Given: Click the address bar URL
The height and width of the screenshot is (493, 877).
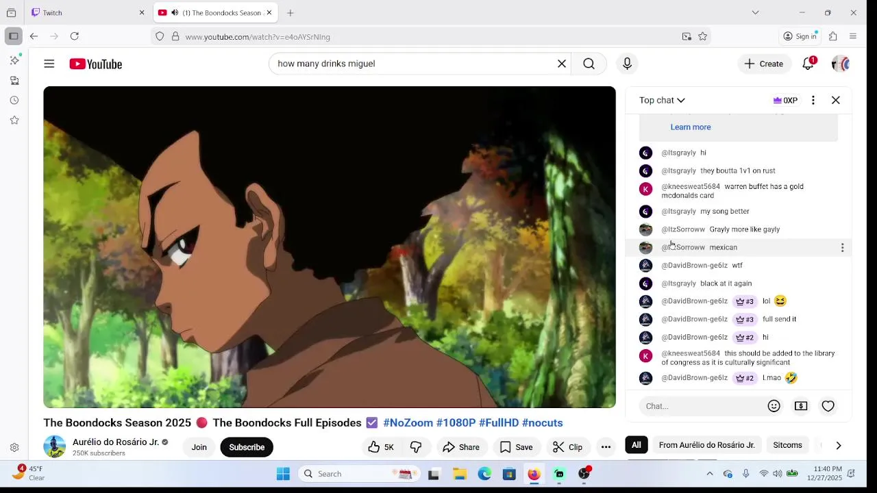Looking at the screenshot, I should pos(258,36).
